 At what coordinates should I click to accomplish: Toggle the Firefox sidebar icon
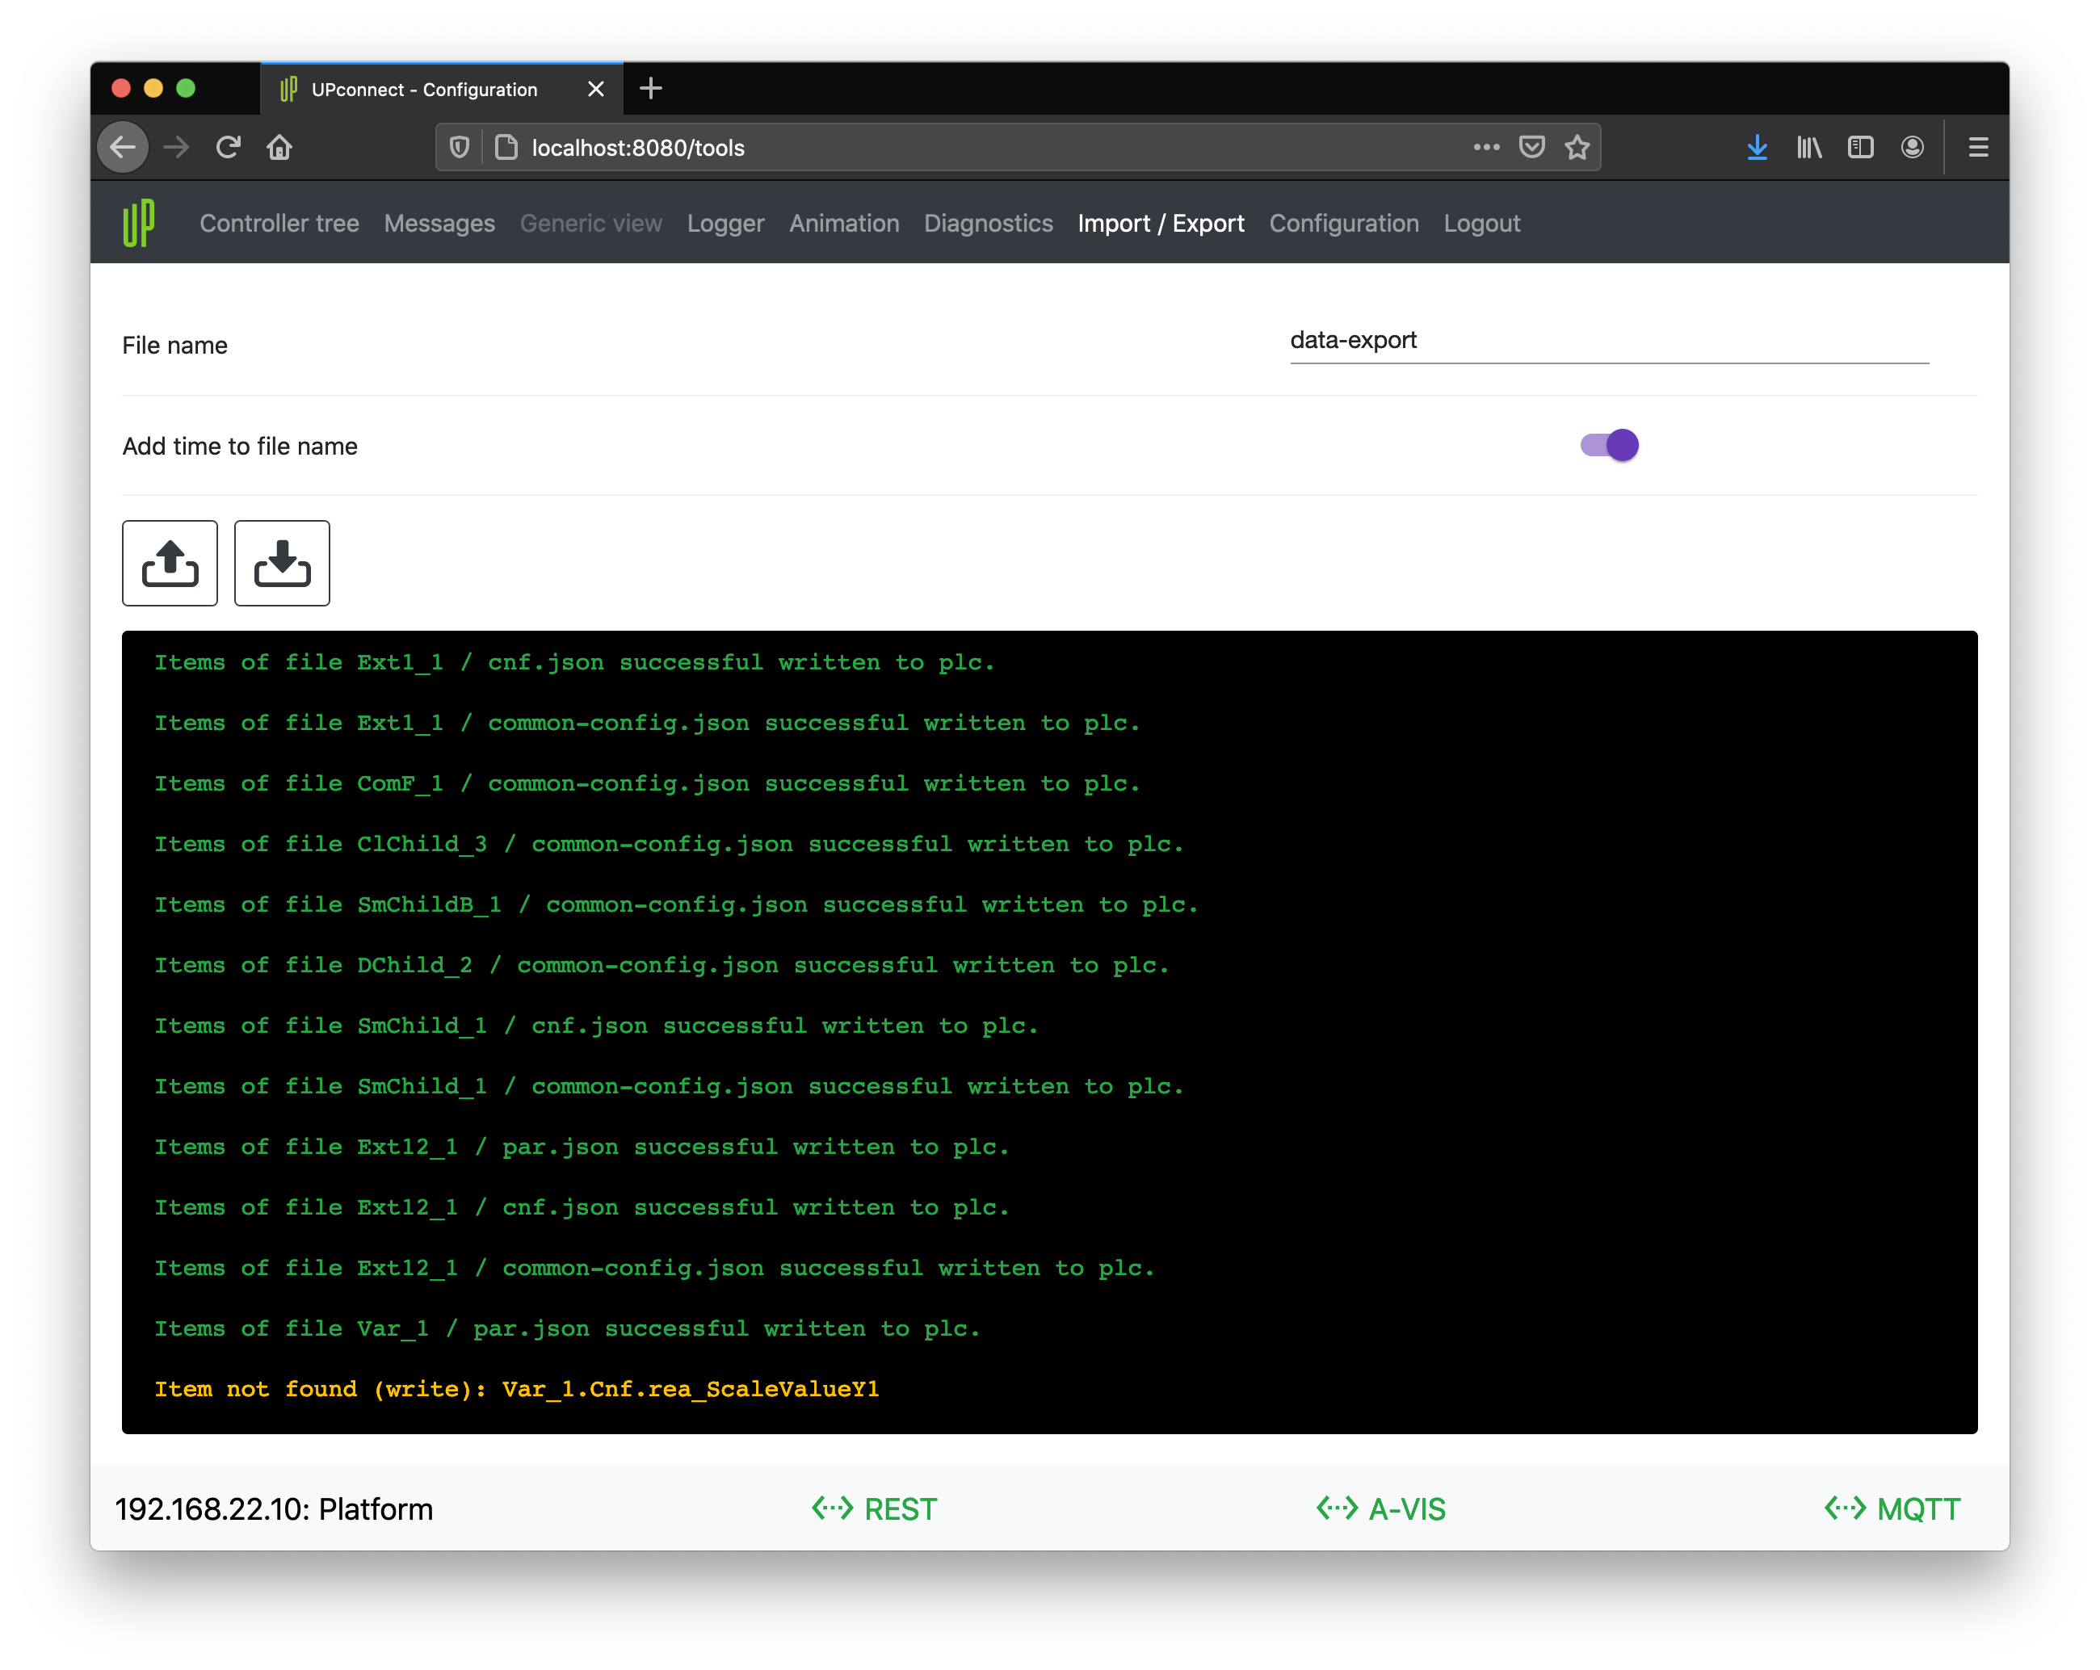pos(1860,147)
